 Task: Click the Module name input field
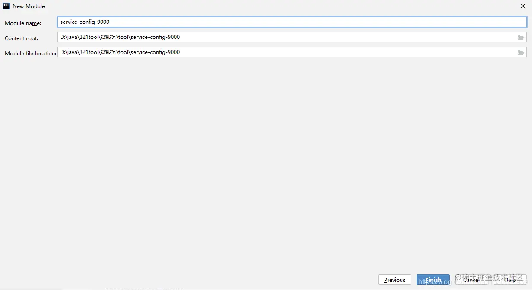[x=292, y=22]
